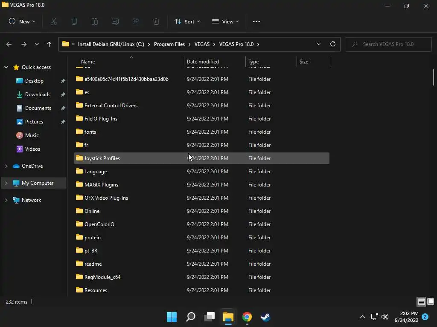This screenshot has width=437, height=327.
Task: Open network status tray icon
Action: click(375, 317)
